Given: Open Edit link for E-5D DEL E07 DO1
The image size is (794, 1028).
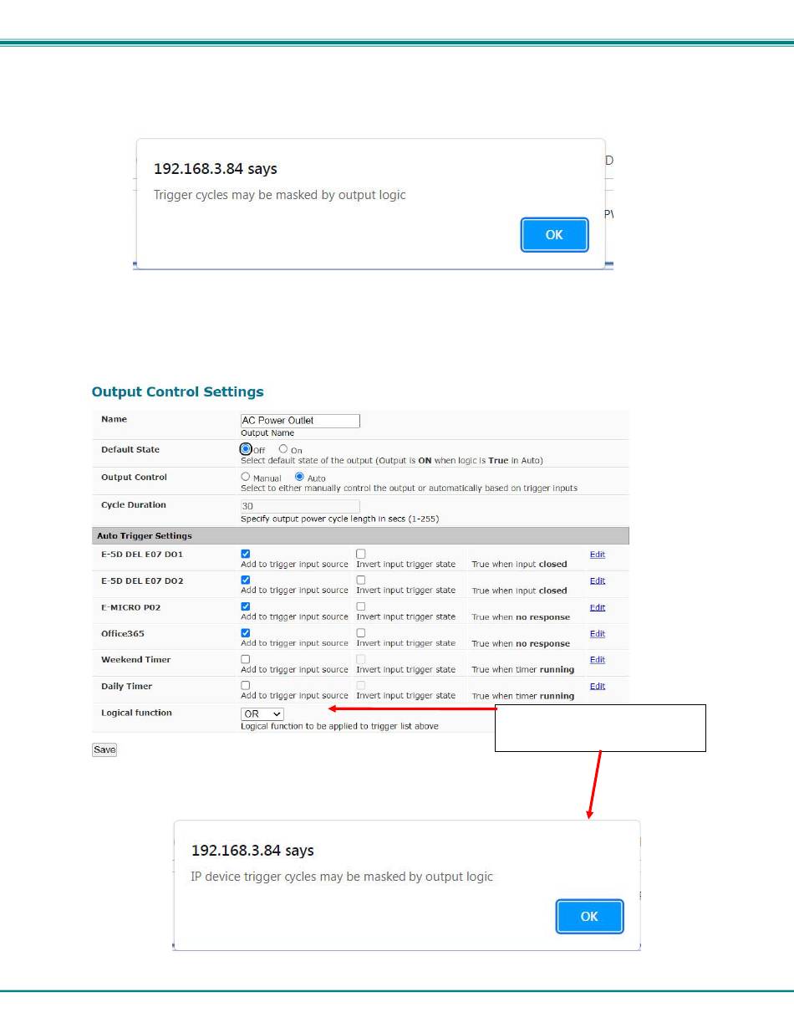Looking at the screenshot, I should point(598,555).
